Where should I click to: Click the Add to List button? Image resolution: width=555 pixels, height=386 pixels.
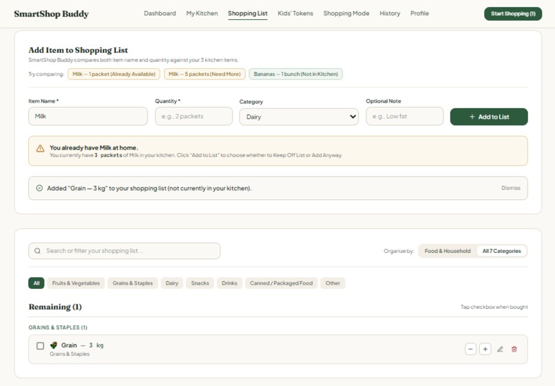pos(489,116)
